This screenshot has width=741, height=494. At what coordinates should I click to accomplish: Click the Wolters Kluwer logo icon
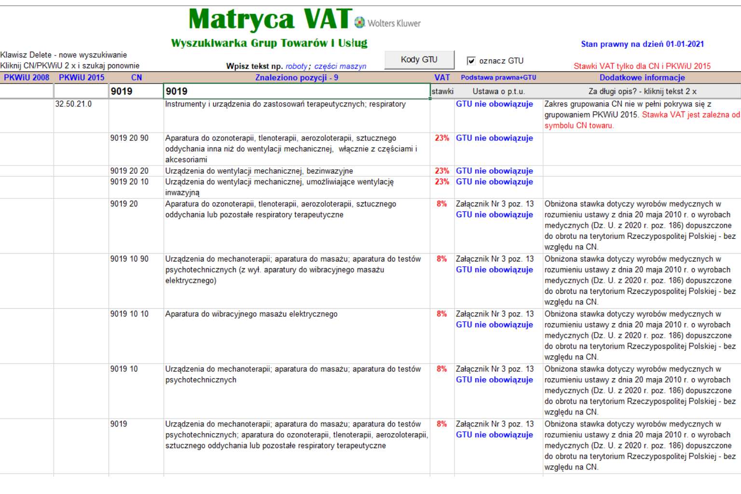pos(359,22)
